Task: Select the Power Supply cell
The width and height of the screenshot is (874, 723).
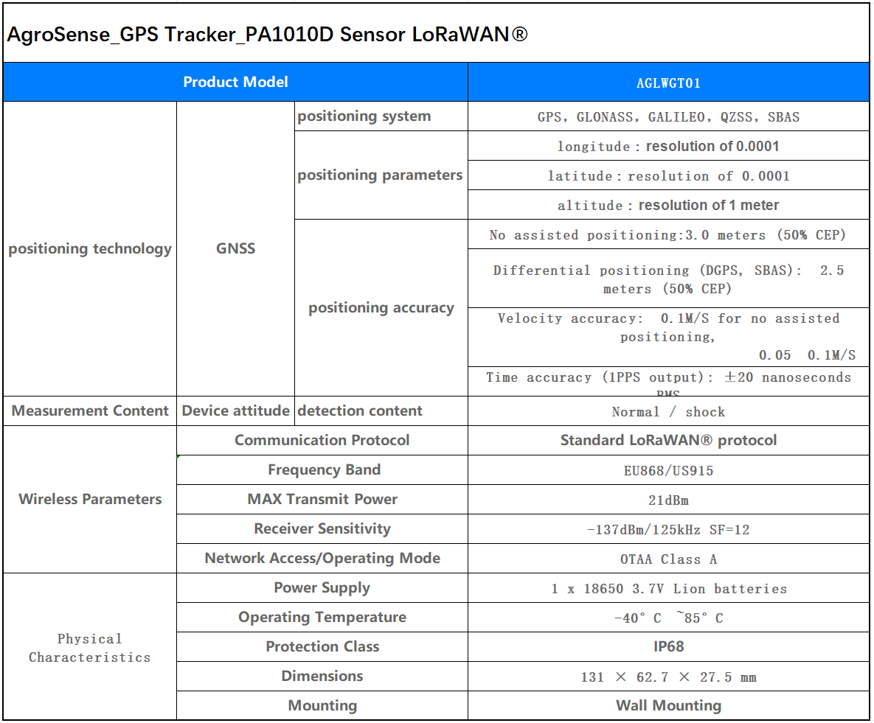Action: 322,588
